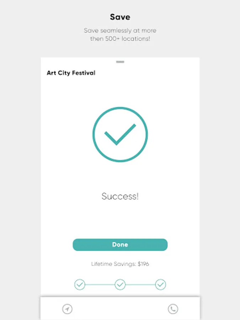
Task: Click the Save heading at top
Action: [120, 17]
